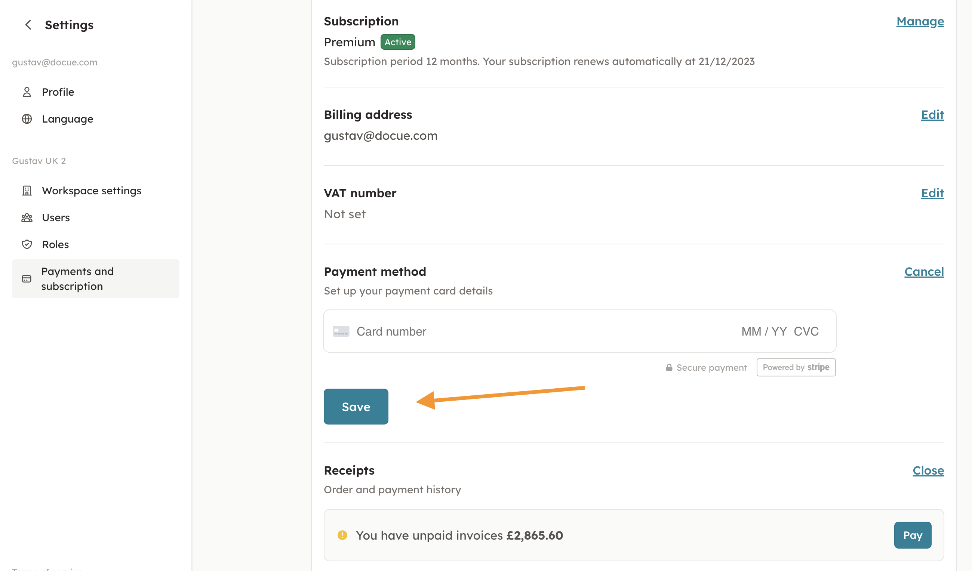The image size is (972, 571).
Task: Click the Language globe icon
Action: coord(27,119)
